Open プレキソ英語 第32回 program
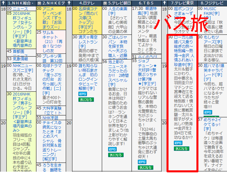The image size is (227, 176). (52, 58)
